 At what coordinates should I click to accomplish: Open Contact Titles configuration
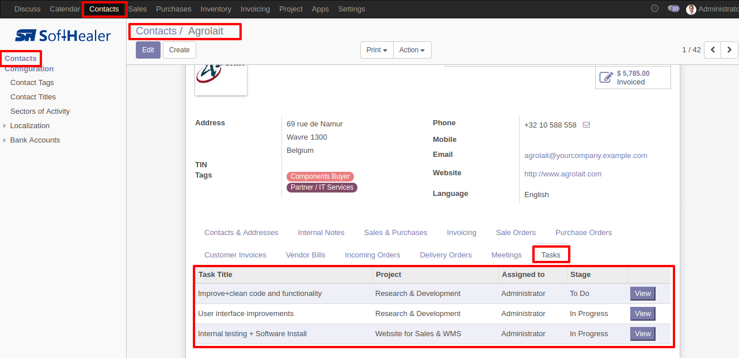(x=33, y=97)
